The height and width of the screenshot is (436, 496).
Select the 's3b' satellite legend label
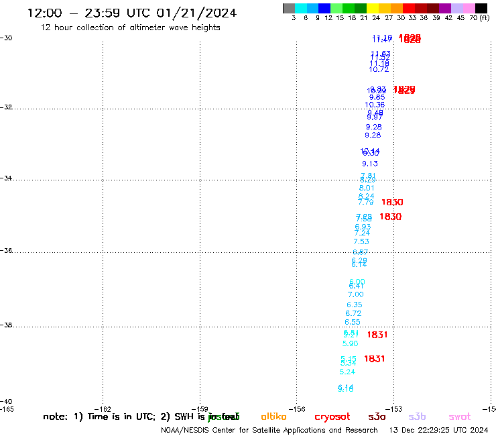(x=417, y=417)
